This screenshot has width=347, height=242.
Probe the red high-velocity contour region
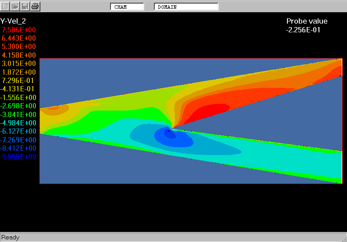tap(210, 110)
